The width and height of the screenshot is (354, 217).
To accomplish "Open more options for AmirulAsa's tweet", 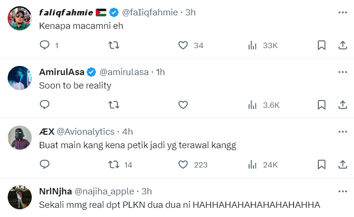I will point(342,72).
